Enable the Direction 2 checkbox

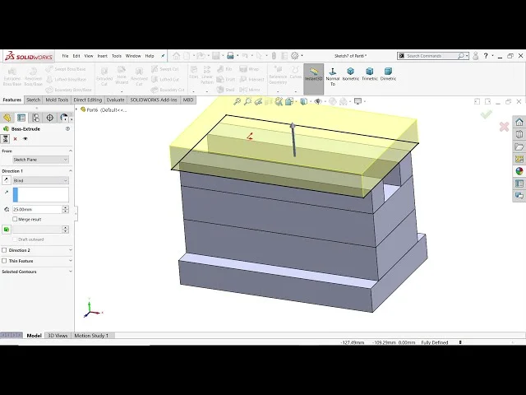coord(4,250)
